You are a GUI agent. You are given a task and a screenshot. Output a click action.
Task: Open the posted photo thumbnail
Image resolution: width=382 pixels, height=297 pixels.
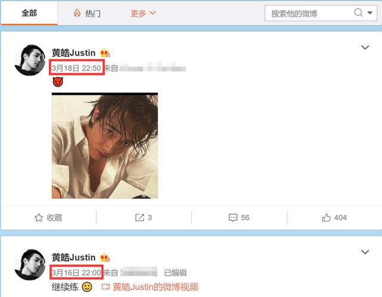105,146
